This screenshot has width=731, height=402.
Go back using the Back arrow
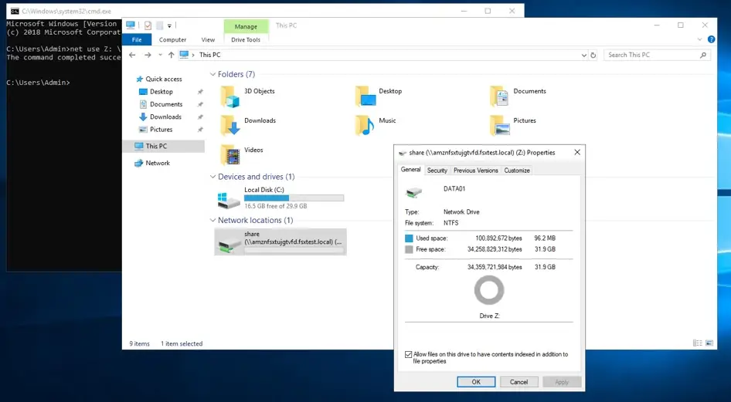[132, 55]
